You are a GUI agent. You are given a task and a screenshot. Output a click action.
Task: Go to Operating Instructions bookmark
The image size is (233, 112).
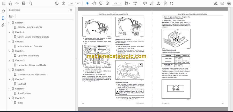click(28, 56)
